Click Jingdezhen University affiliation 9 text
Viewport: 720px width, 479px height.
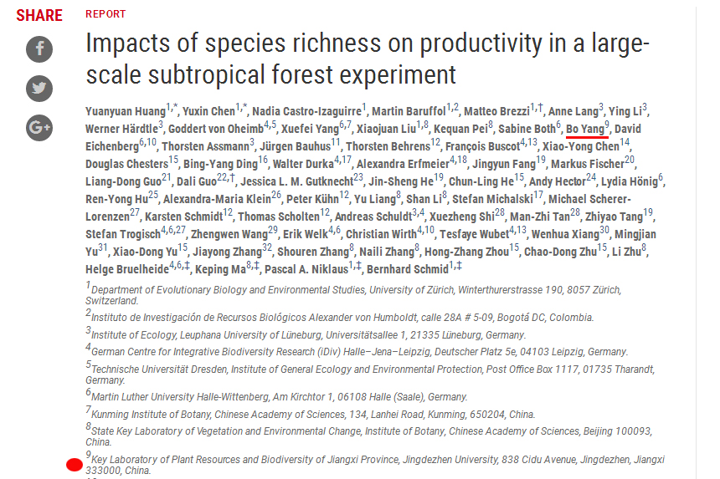coord(375,465)
